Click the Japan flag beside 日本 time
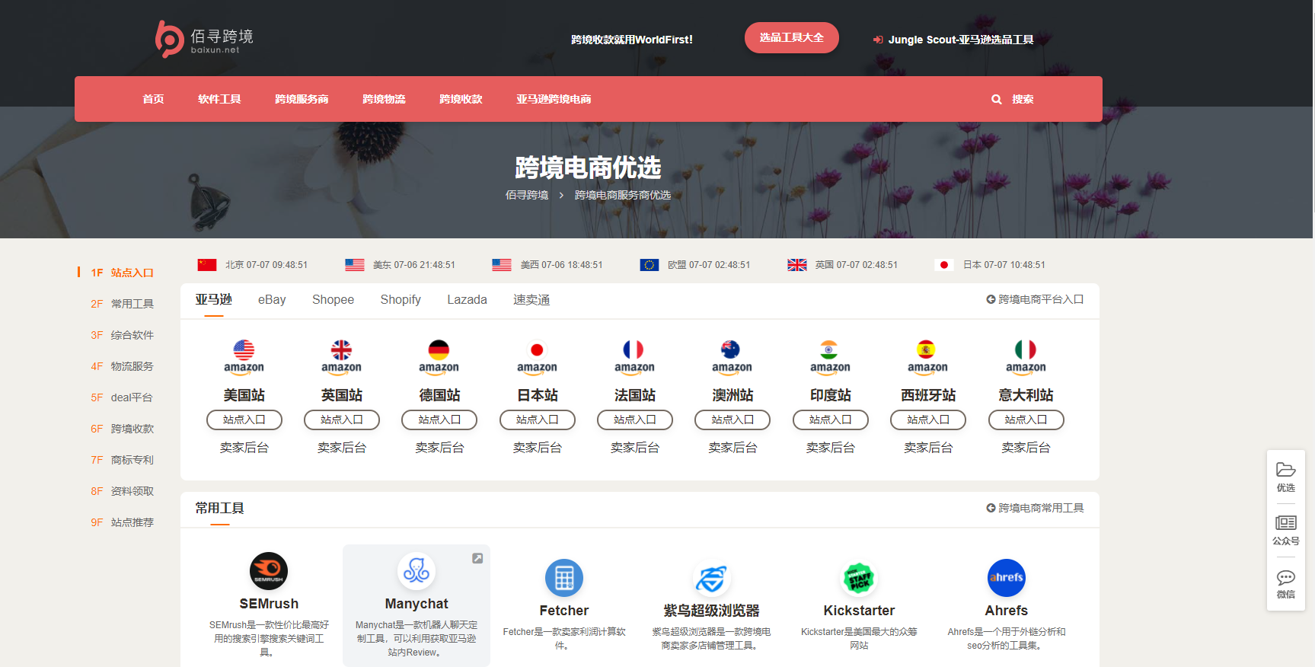The width and height of the screenshot is (1315, 667). point(944,265)
